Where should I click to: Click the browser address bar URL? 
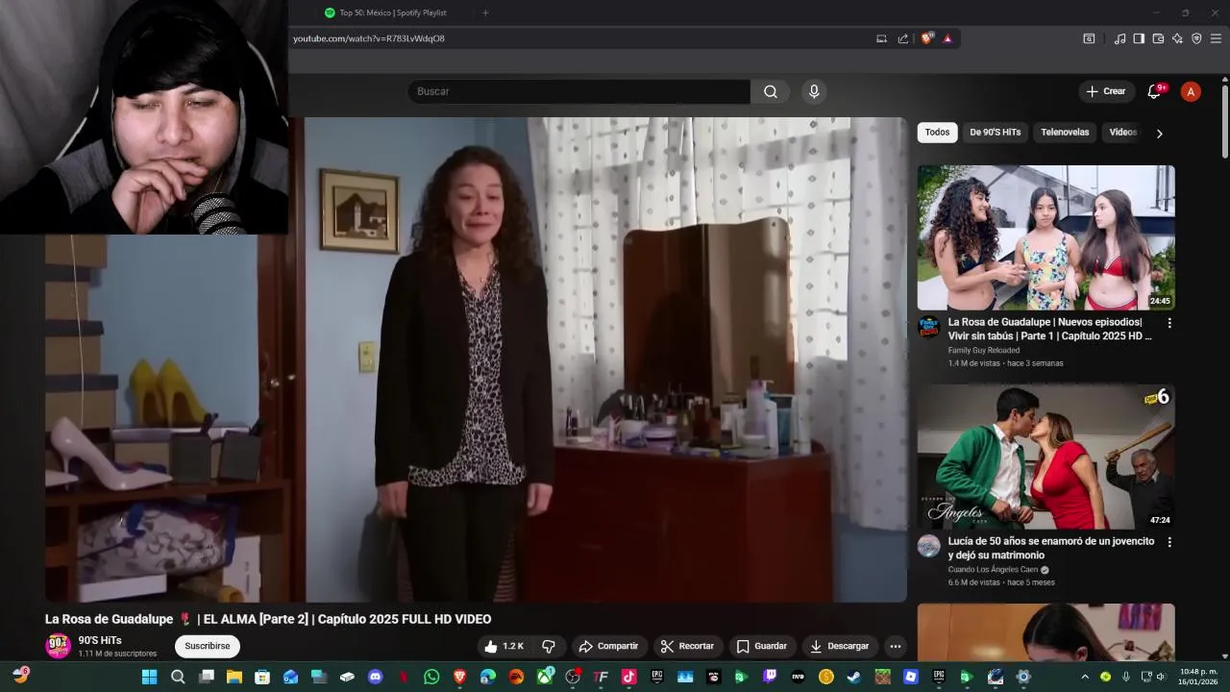tap(369, 38)
